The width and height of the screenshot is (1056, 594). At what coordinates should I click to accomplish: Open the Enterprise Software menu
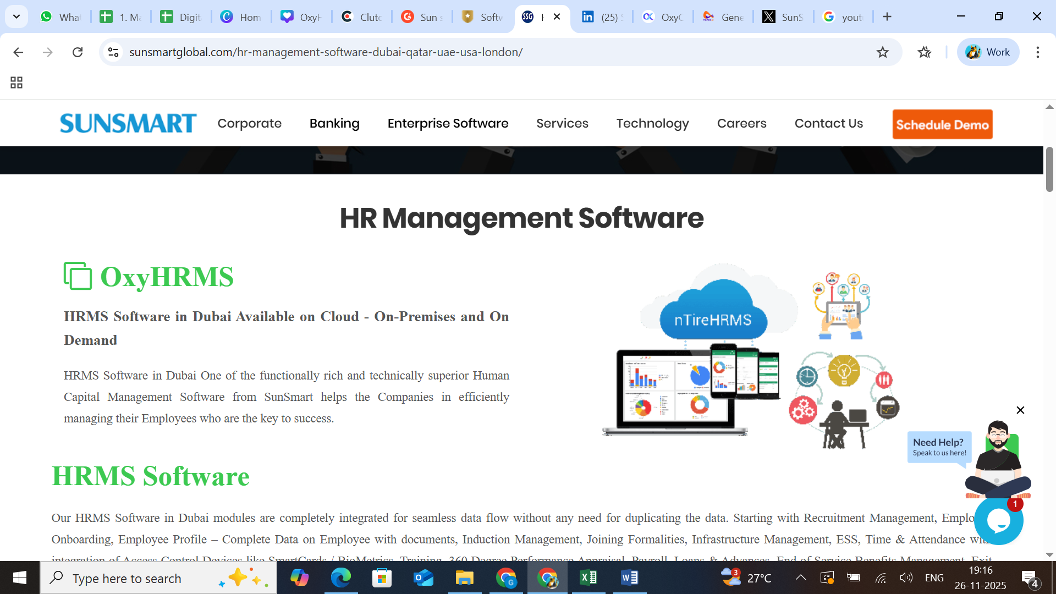coord(448,123)
